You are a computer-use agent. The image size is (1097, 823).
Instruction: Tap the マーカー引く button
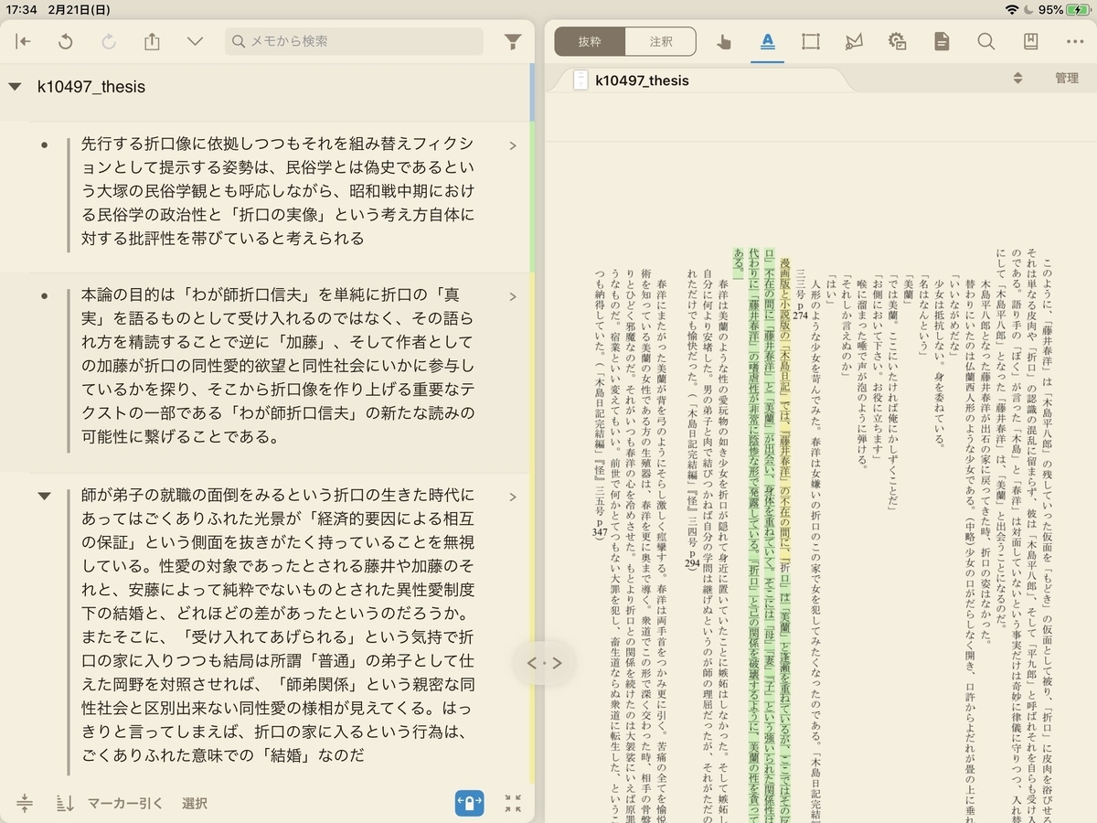click(125, 804)
